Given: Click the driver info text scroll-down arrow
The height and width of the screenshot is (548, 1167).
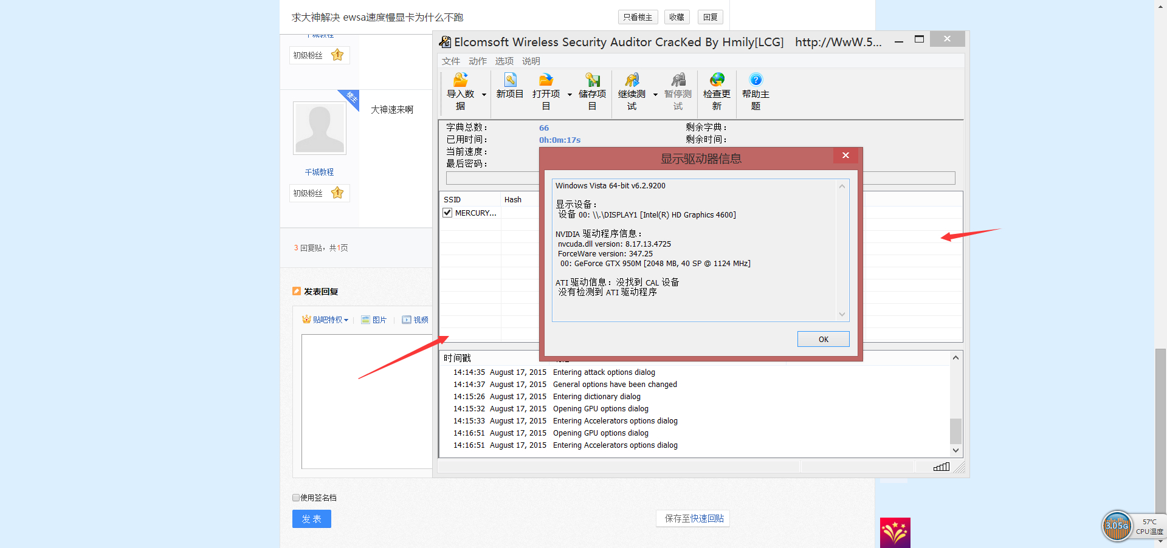Looking at the screenshot, I should [842, 314].
